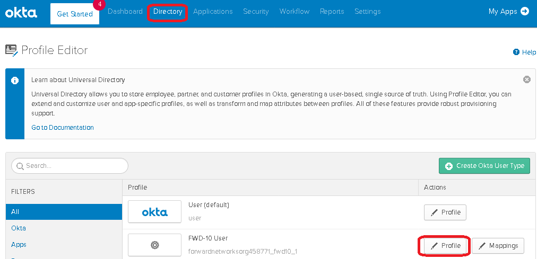Click the My Apps link

(x=503, y=11)
